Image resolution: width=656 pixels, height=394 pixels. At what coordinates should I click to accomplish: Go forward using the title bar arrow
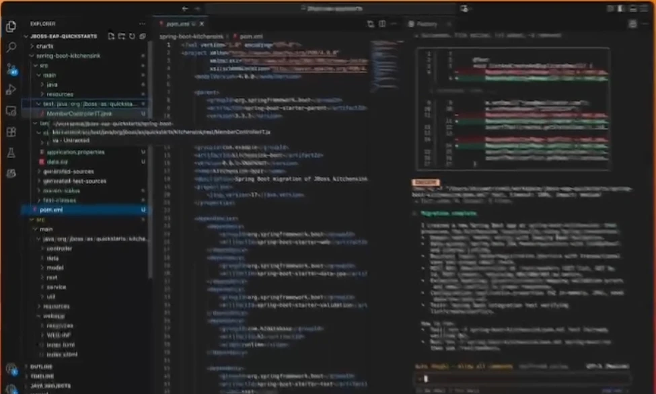point(197,8)
